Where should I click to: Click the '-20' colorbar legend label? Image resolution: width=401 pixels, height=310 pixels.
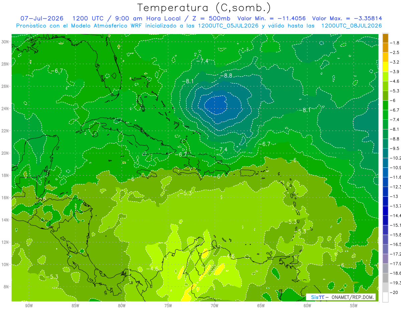(x=394, y=292)
